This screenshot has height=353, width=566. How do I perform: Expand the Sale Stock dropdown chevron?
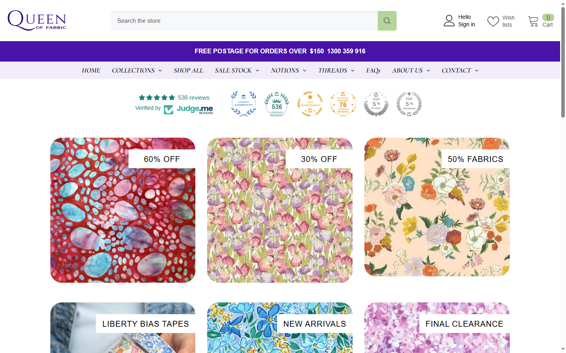point(257,71)
